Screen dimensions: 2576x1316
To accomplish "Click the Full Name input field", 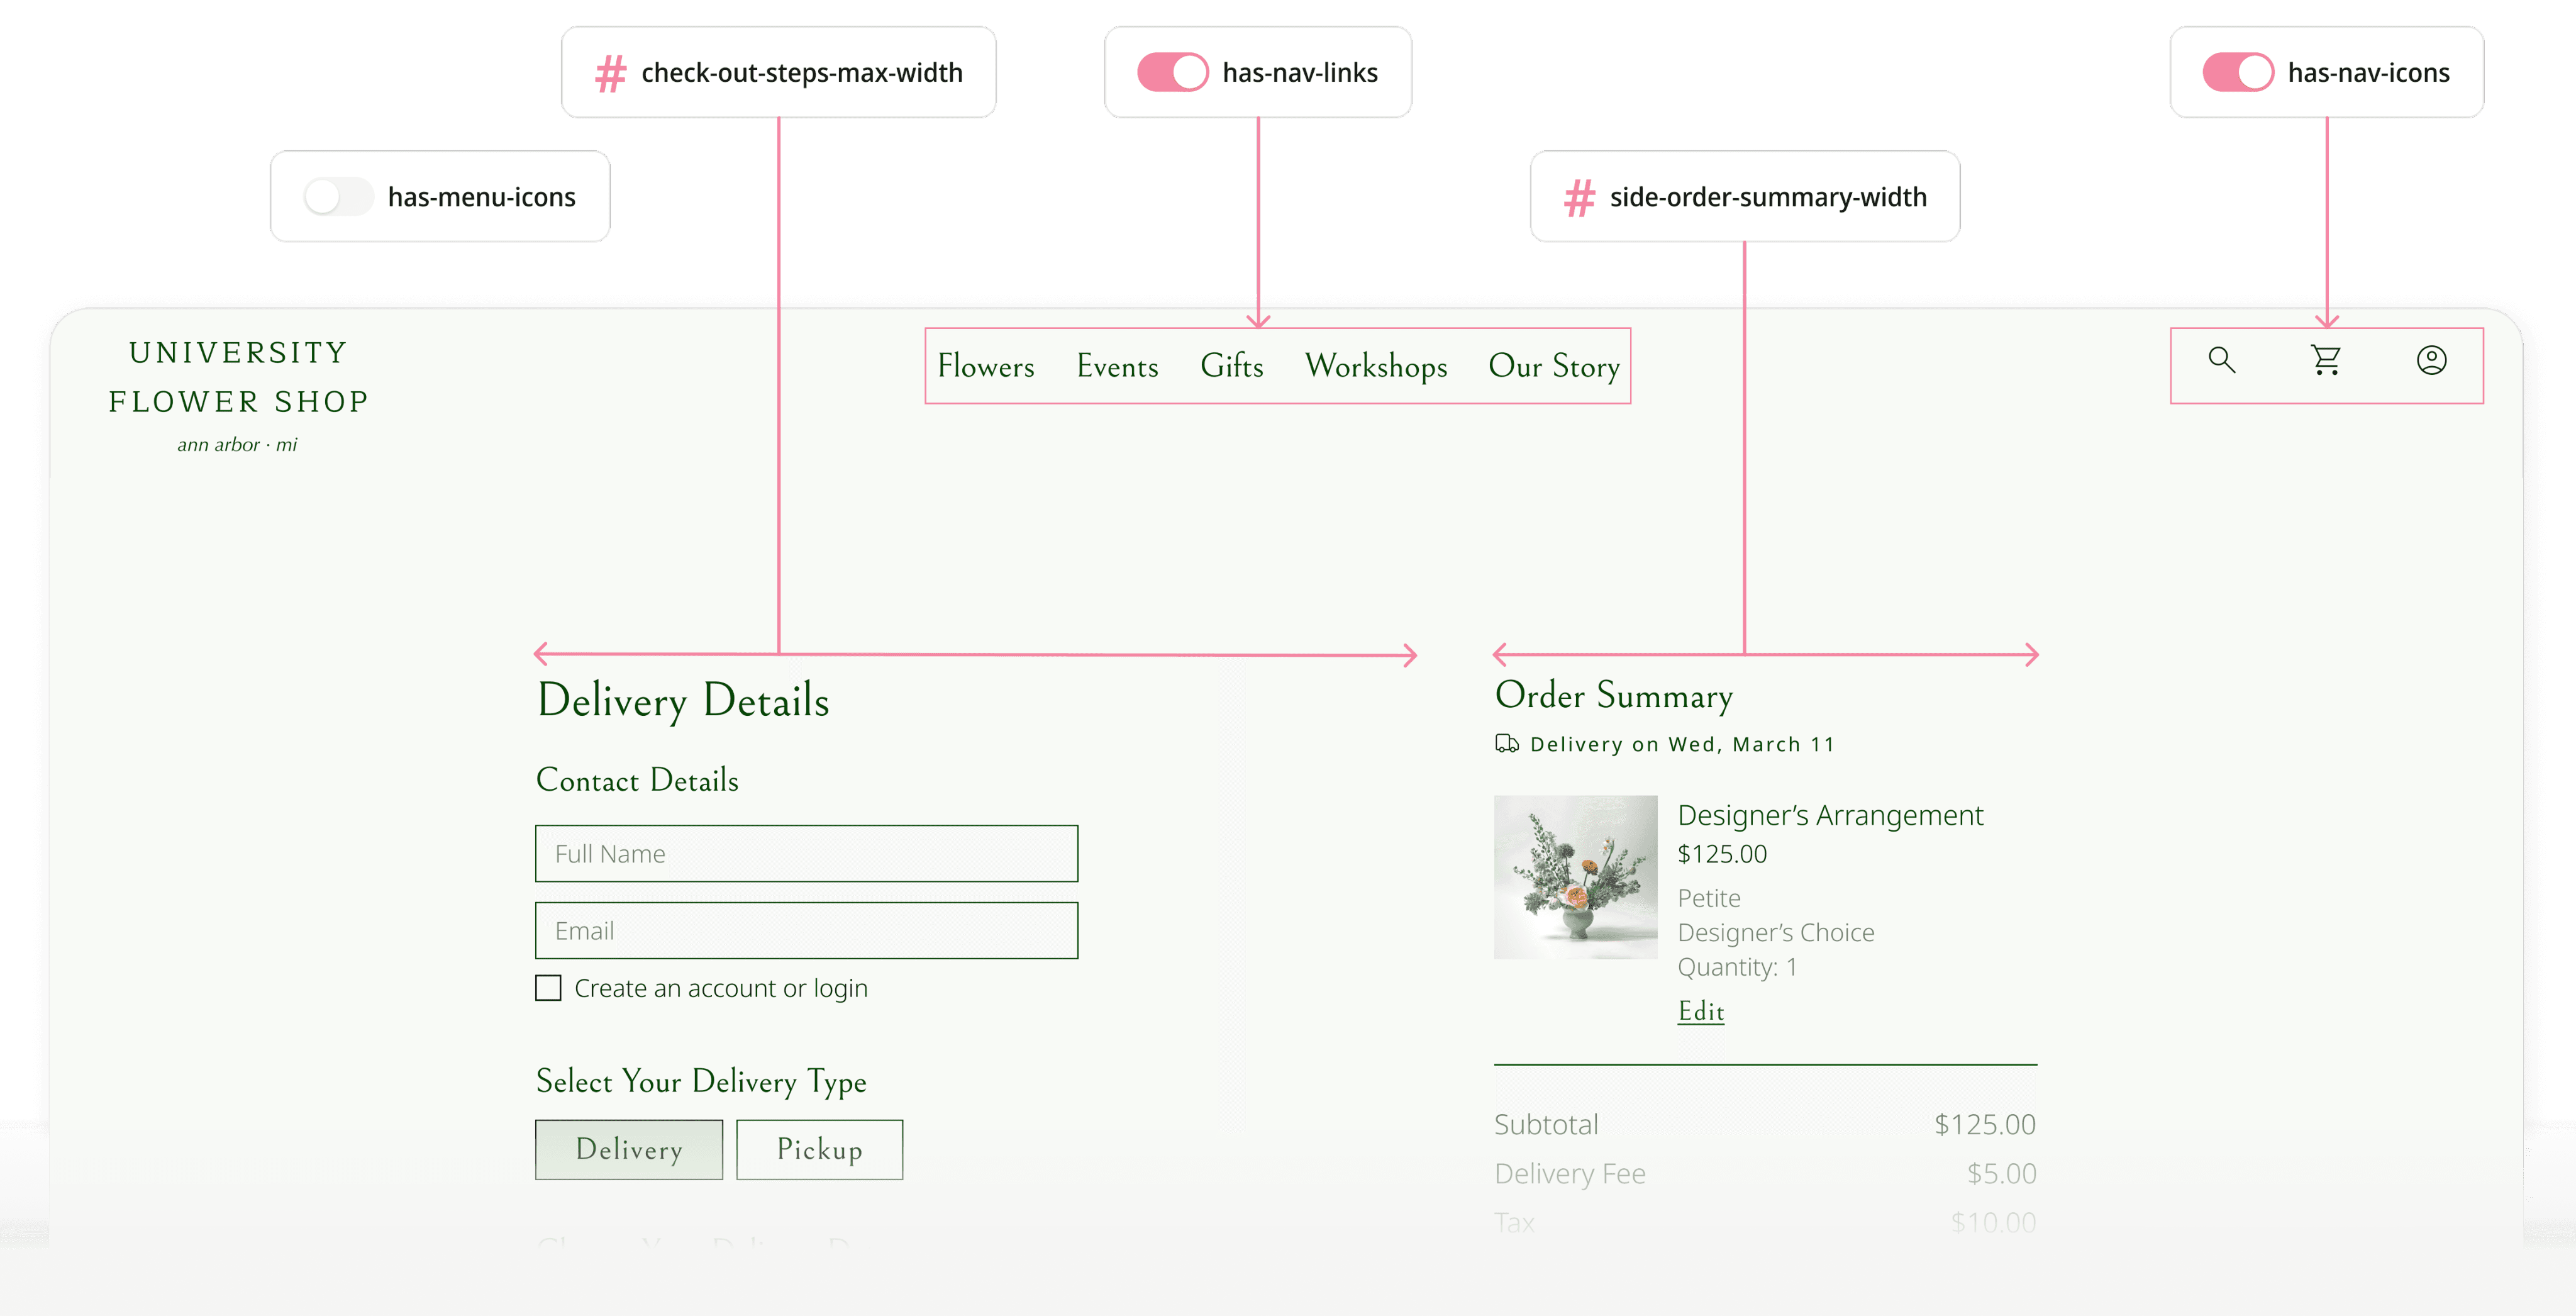I will [x=806, y=853].
